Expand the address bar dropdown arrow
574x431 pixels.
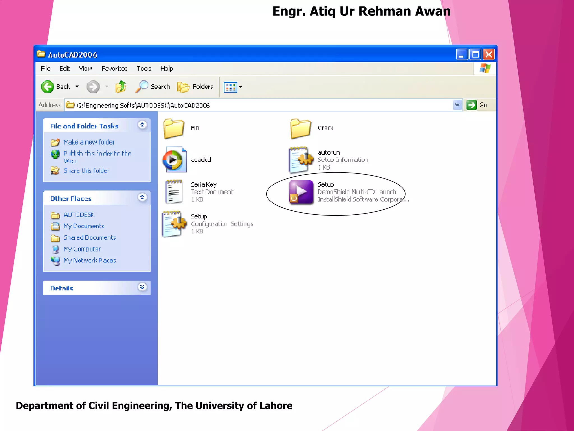click(457, 105)
